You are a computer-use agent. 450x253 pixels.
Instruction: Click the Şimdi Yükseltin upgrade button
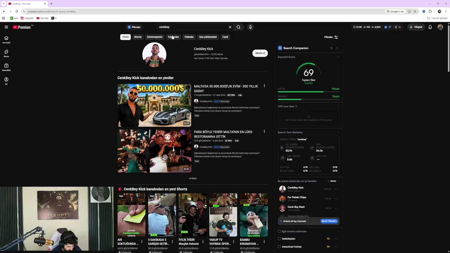[329, 221]
